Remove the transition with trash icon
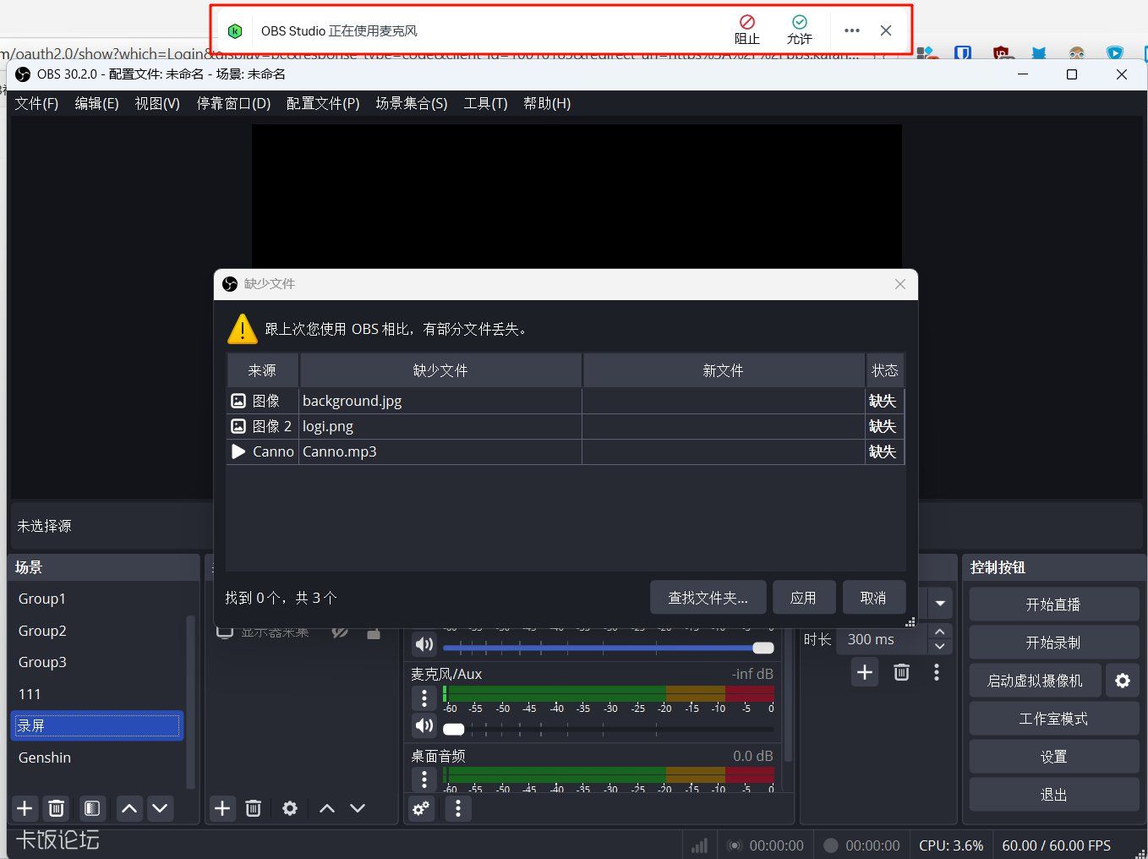 click(901, 672)
